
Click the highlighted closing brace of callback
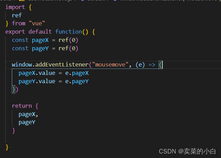14,89
